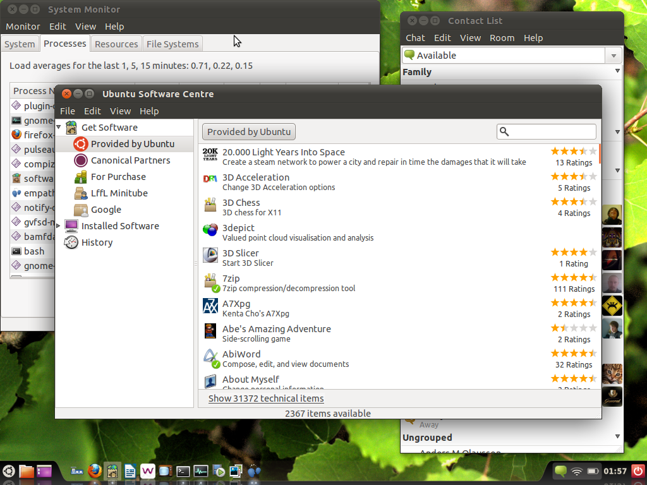Open the Room menu in Contact List
647x485 pixels.
pyautogui.click(x=502, y=38)
